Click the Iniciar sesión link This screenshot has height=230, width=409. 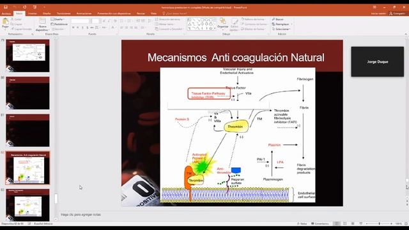pos(378,13)
